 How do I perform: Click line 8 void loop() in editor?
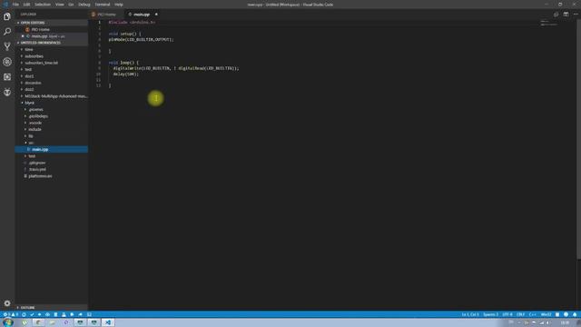(123, 63)
